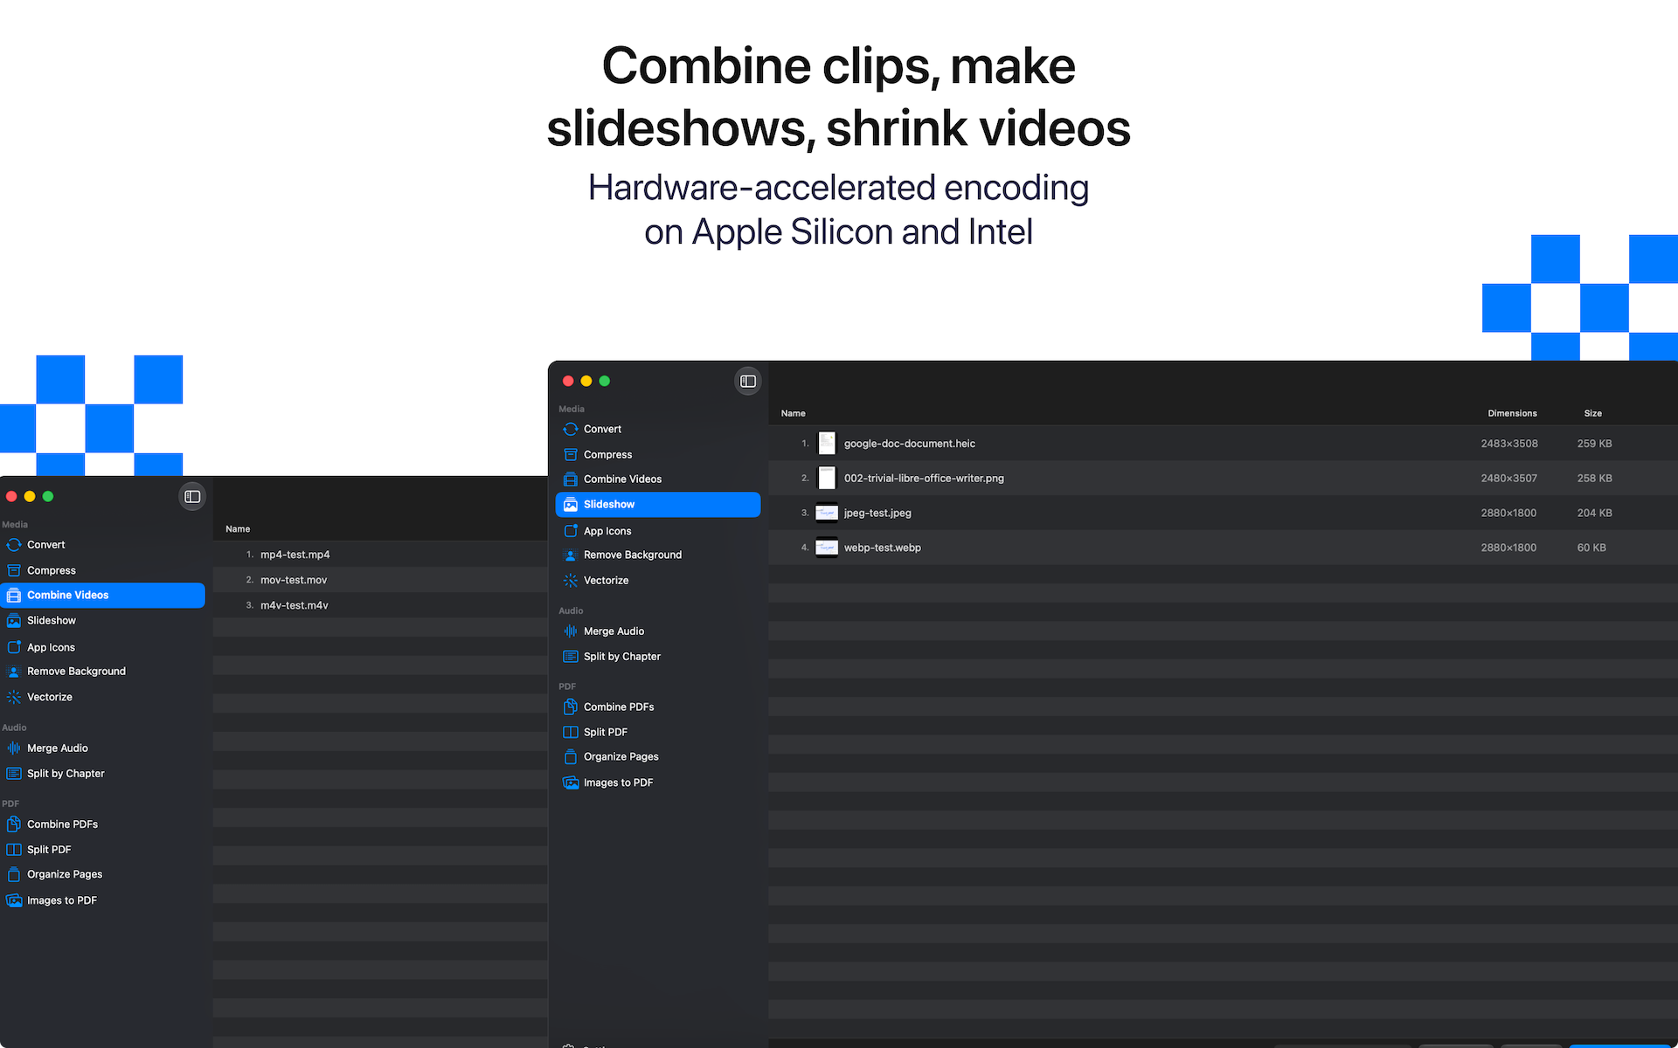The image size is (1678, 1048).
Task: Click 60 KB size cell
Action: tap(1591, 548)
